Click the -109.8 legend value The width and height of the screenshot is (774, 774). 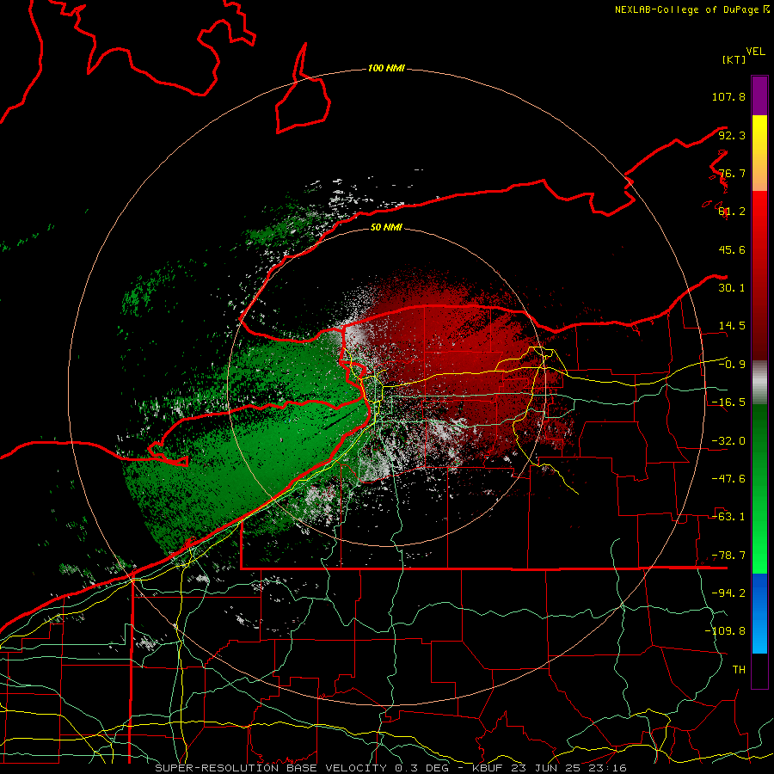pos(725,631)
